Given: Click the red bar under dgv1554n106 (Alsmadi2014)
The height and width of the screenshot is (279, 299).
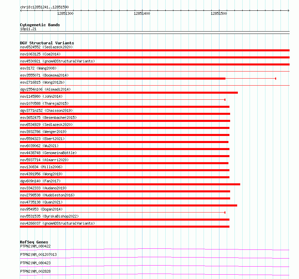Looking at the screenshot, I should tap(129, 93).
